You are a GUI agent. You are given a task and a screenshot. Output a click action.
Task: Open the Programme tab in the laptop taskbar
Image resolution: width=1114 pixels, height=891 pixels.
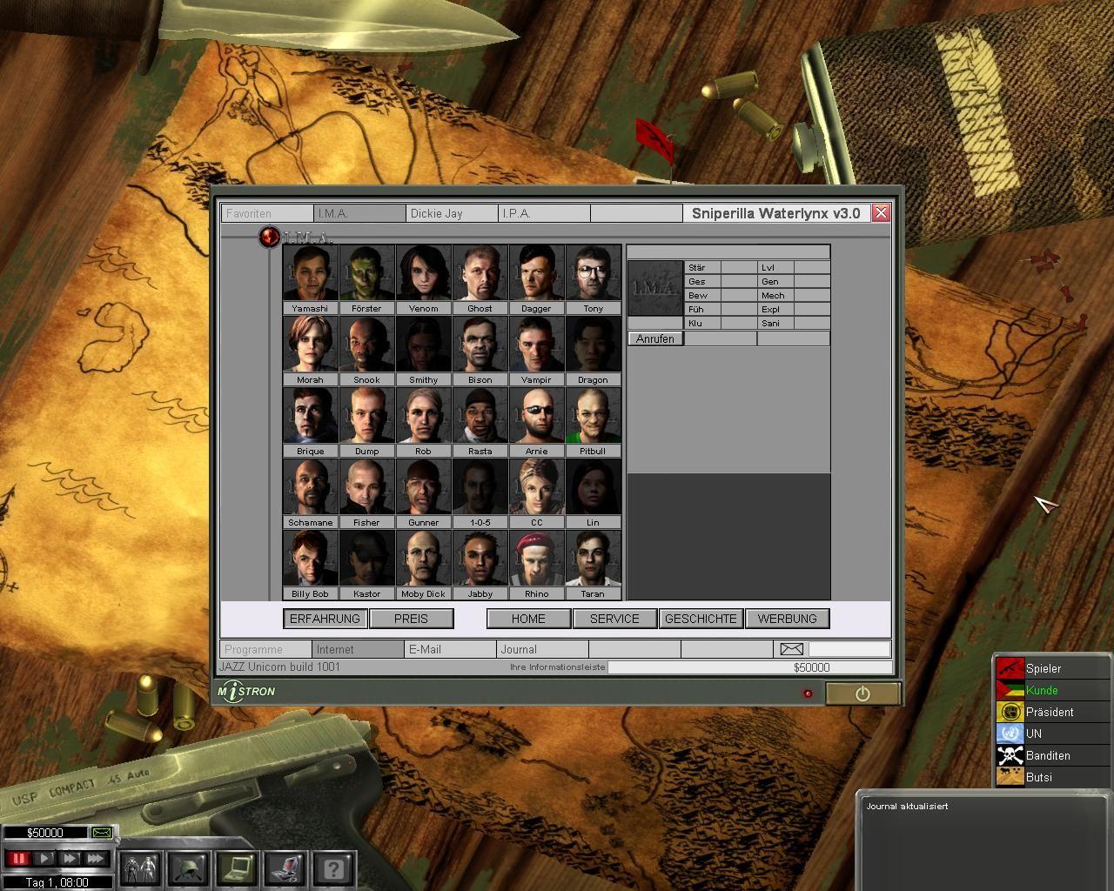tap(265, 649)
